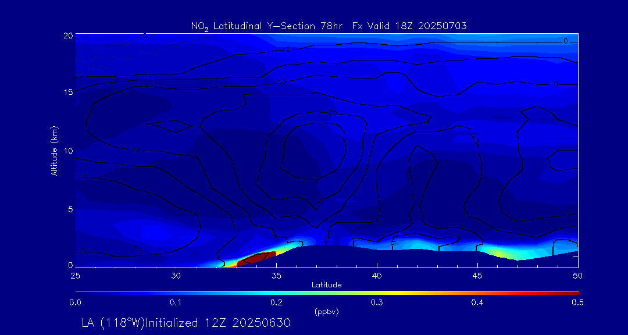628x335 pixels.
Task: Click the "0" contour label at top right
Action: click(x=565, y=41)
